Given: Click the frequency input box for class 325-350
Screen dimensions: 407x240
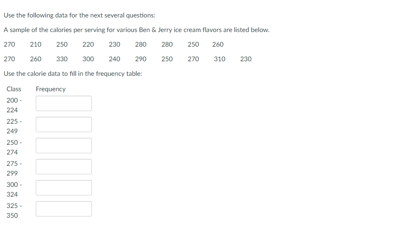Looking at the screenshot, I should coord(63,209).
